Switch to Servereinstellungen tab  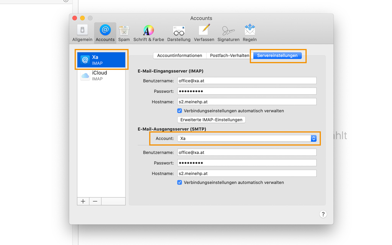pyautogui.click(x=277, y=56)
